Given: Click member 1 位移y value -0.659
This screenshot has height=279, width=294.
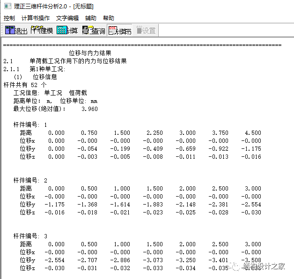Looking at the screenshot, I should [186, 149].
